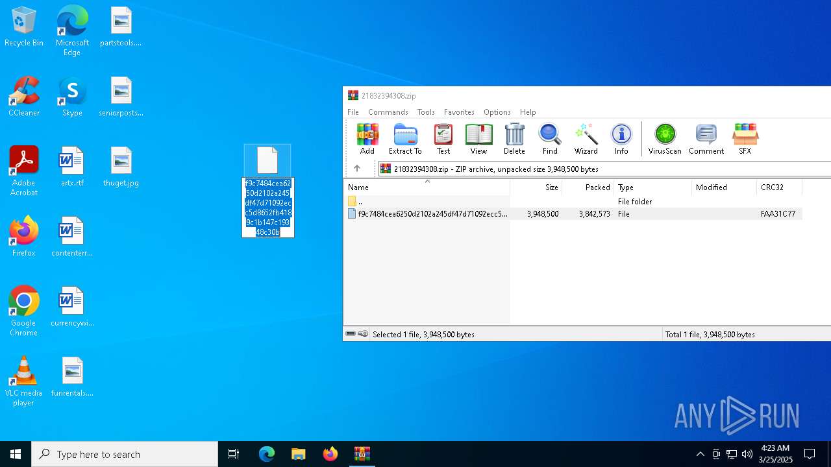
Task: Select the thuget.jpg file on desktop
Action: (121, 167)
